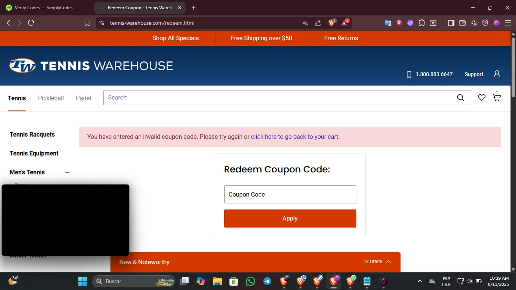Call the 1.800.883.6647 phone link
Image resolution: width=516 pixels, height=290 pixels.
tap(430, 74)
